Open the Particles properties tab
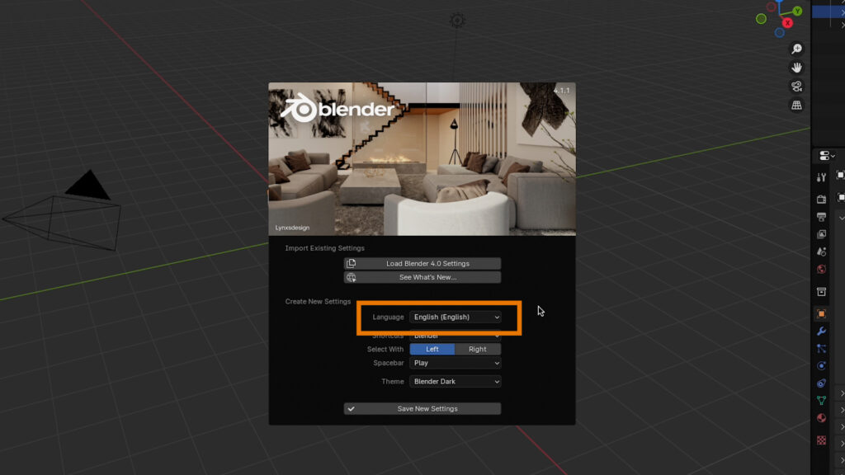This screenshot has width=845, height=475. coord(821,349)
